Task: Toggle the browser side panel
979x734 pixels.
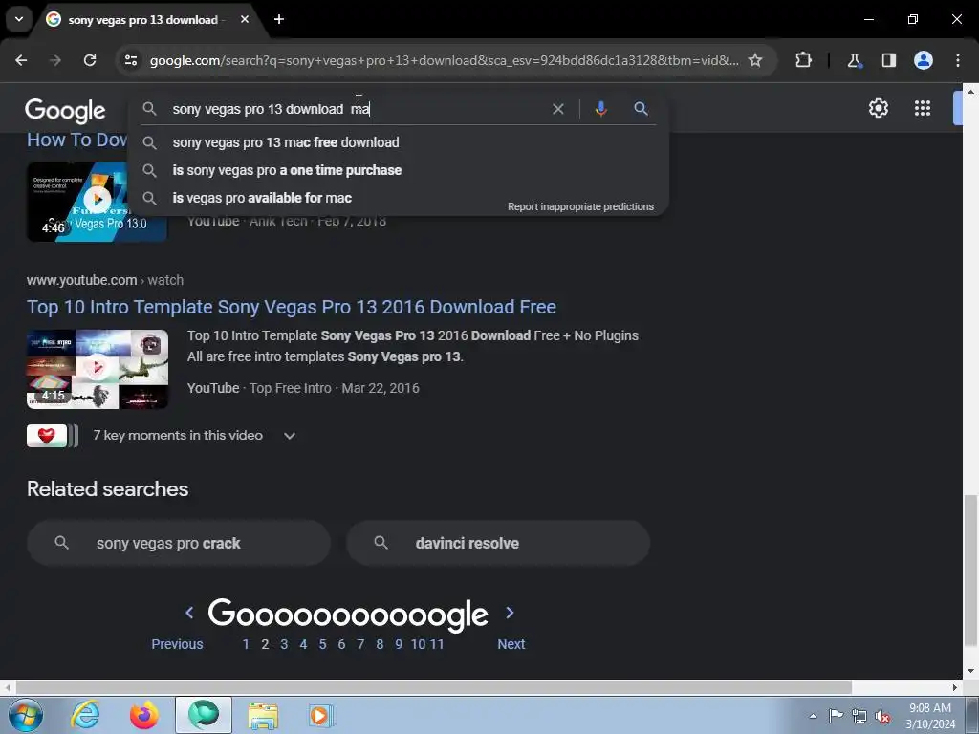Action: pos(888,60)
